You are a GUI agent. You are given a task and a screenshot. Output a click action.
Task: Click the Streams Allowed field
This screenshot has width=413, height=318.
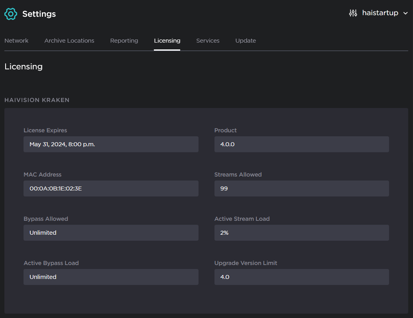tap(301, 188)
